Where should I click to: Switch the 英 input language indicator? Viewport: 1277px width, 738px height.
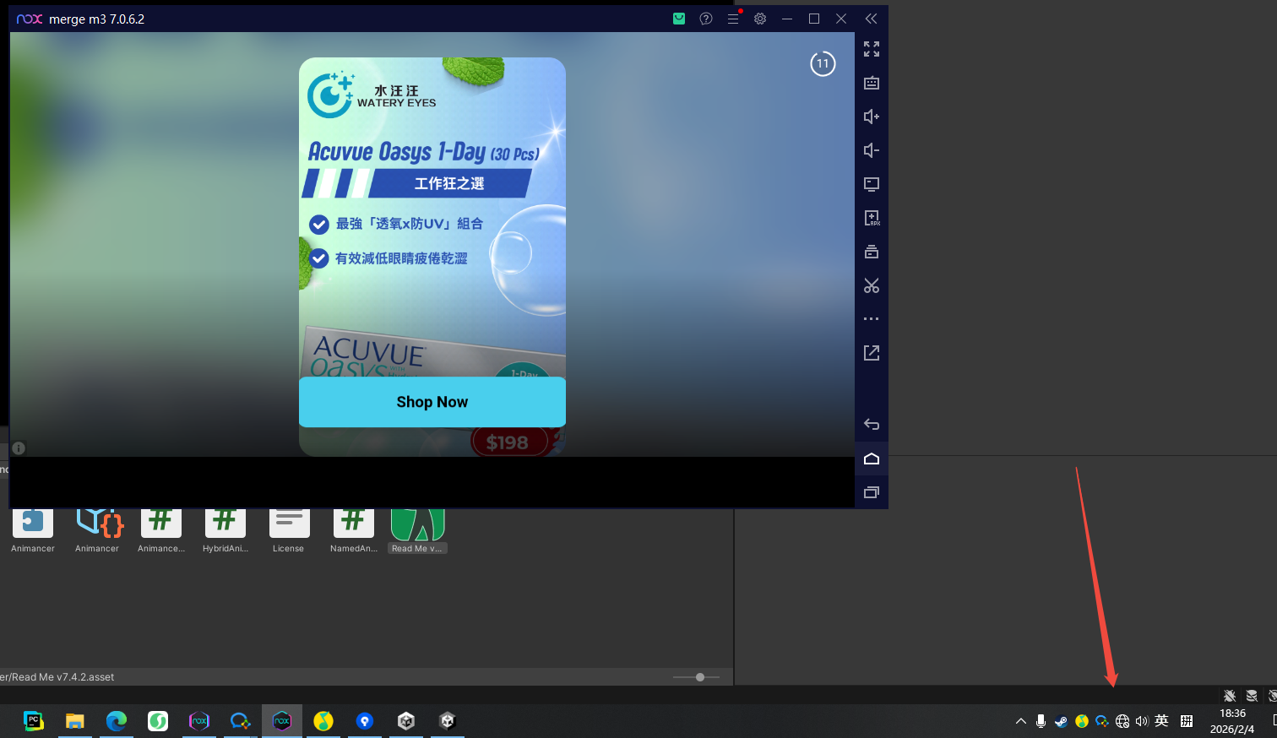pos(1161,721)
